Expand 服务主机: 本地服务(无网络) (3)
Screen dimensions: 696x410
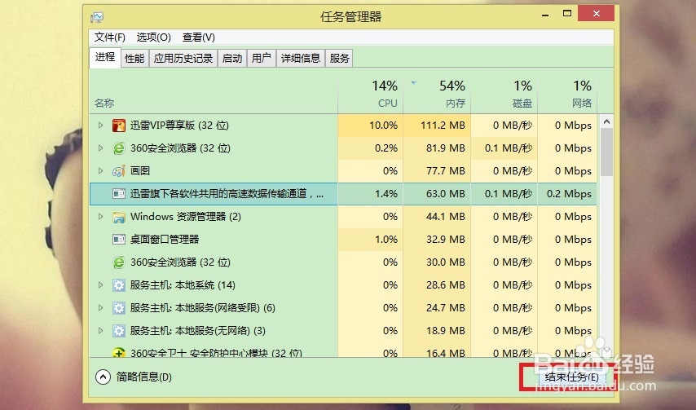click(x=101, y=331)
